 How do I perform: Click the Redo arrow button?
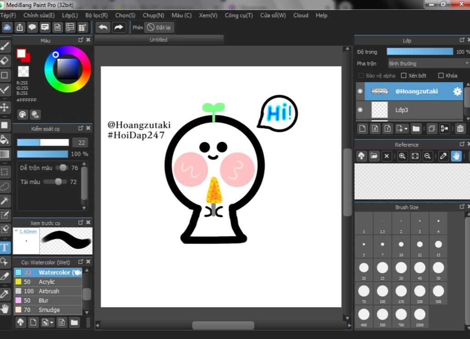tap(119, 27)
